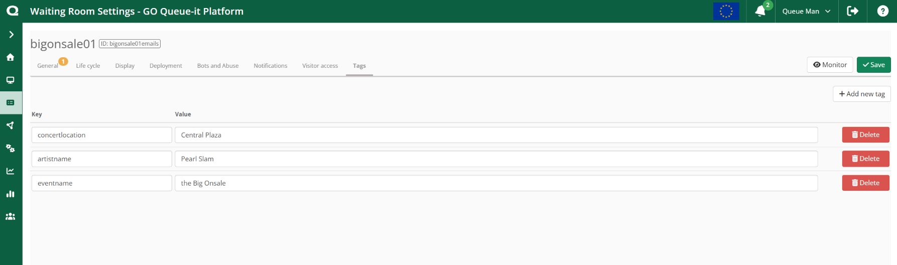Click the bar chart statistics icon in the sidebar
The height and width of the screenshot is (265, 897).
tap(10, 194)
